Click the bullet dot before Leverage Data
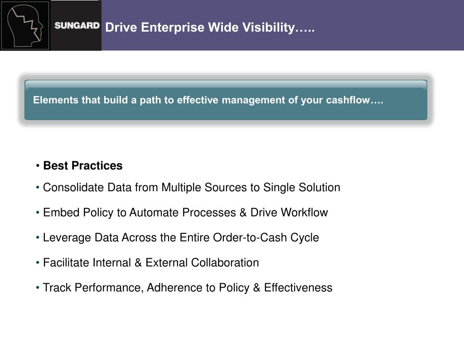Viewport: 464px width, 348px height. click(38, 237)
